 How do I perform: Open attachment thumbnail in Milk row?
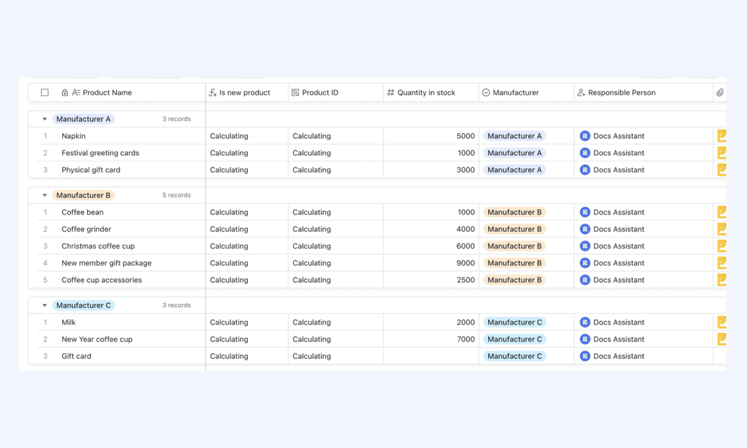[722, 322]
